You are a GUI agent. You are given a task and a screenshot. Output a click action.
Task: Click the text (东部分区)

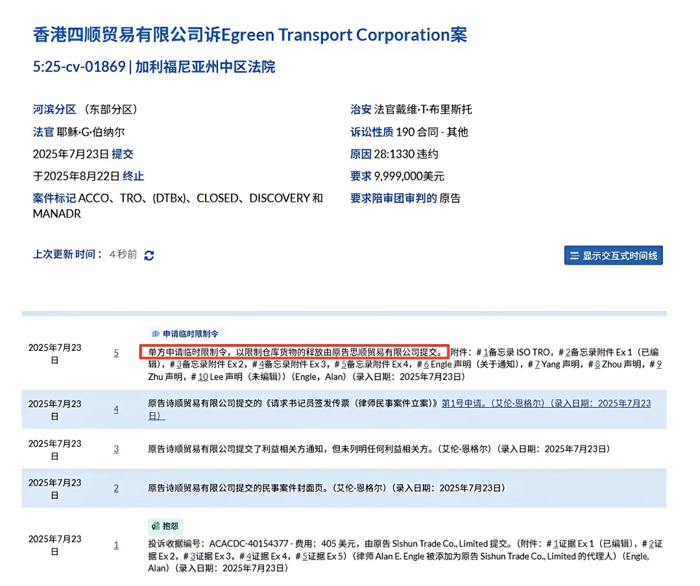tap(111, 110)
